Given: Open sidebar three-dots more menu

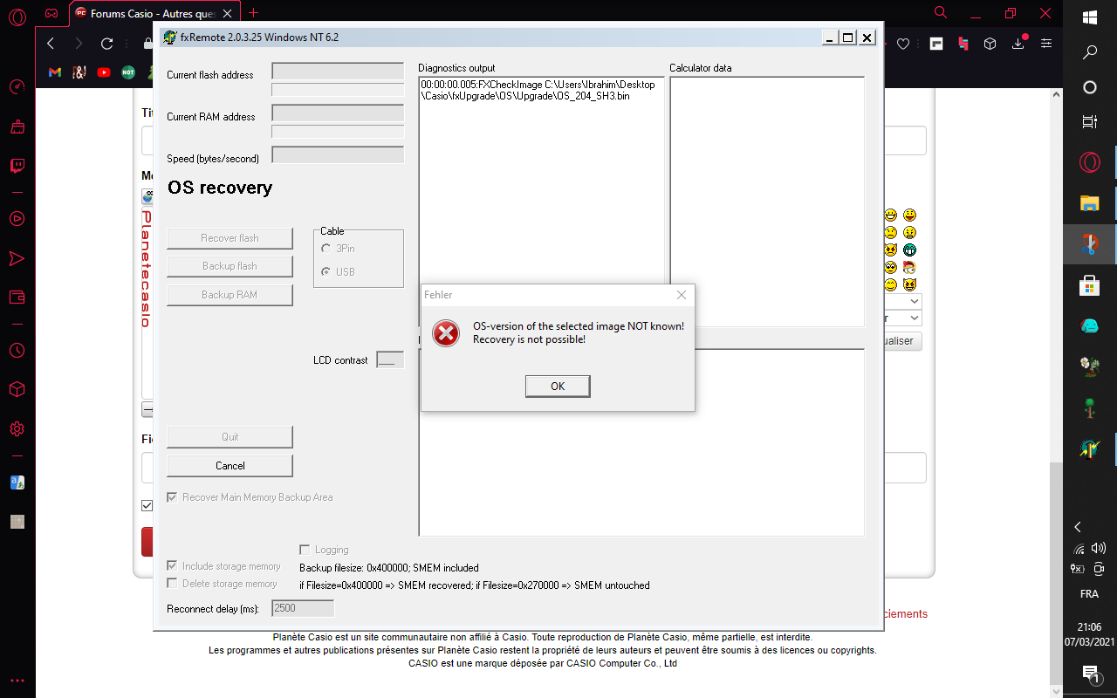Looking at the screenshot, I should click(x=17, y=681).
